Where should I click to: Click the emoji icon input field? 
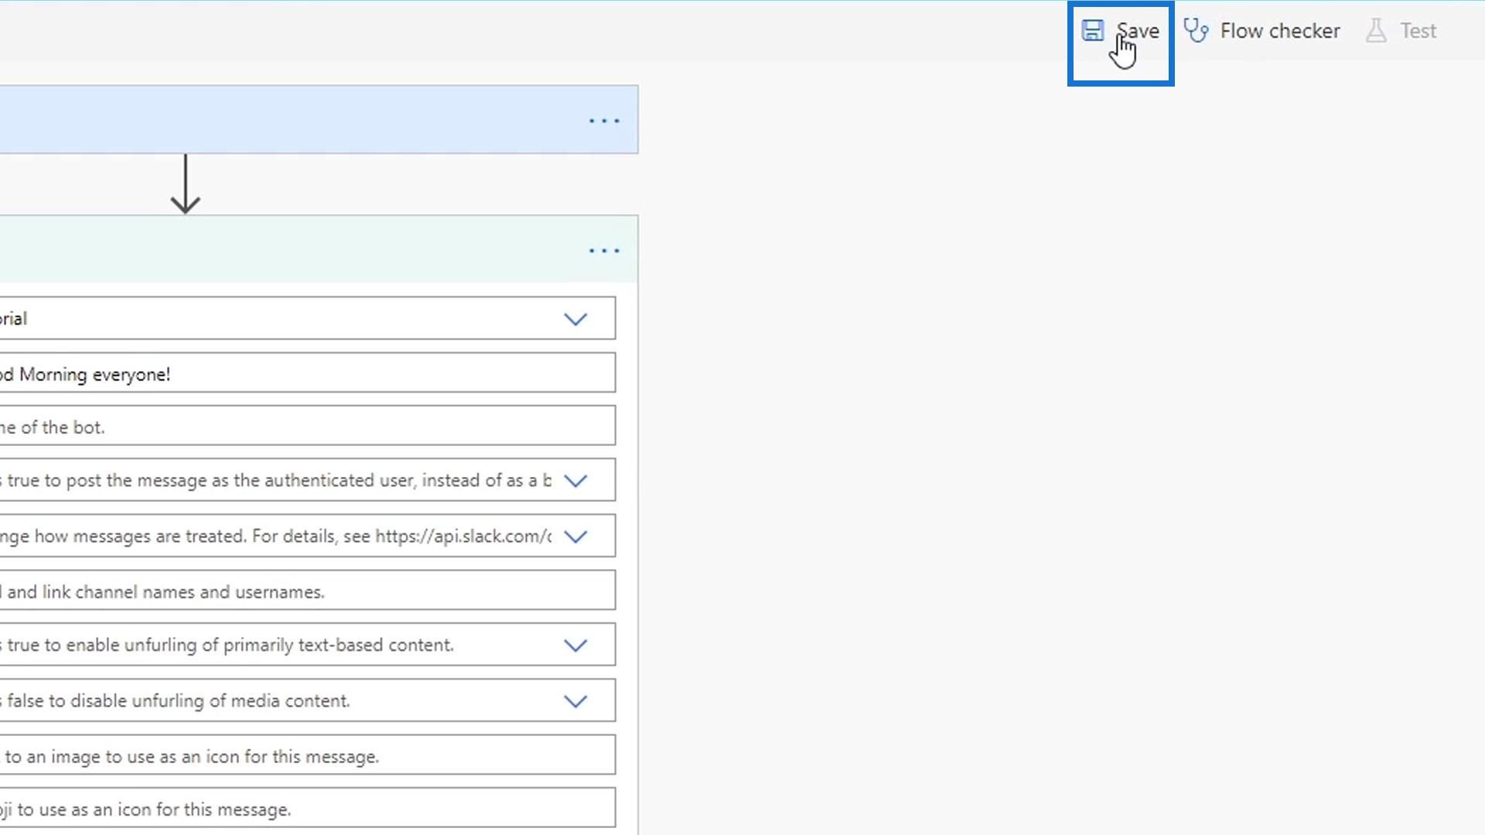click(x=309, y=809)
